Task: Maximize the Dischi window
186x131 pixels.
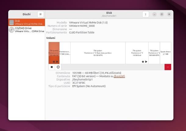Action: coord(162,14)
